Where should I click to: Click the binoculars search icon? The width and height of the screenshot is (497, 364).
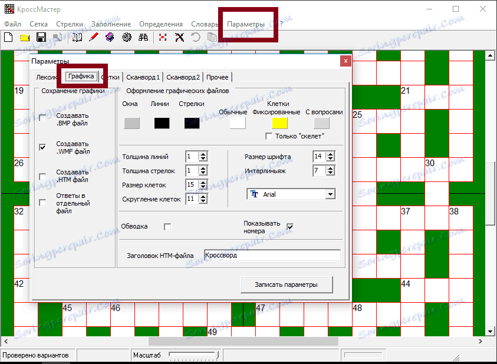point(143,37)
